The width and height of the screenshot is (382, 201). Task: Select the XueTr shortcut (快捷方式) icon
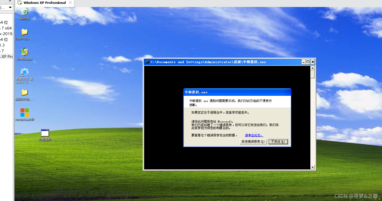click(24, 76)
